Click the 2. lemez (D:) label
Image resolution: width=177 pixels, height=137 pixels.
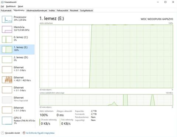pos(21,57)
